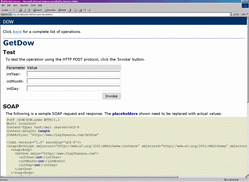The image size is (249, 182).
Task: Click the intDay value field
Action: pos(73,88)
